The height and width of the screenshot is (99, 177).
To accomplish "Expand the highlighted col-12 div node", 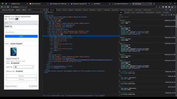I will [50, 36].
